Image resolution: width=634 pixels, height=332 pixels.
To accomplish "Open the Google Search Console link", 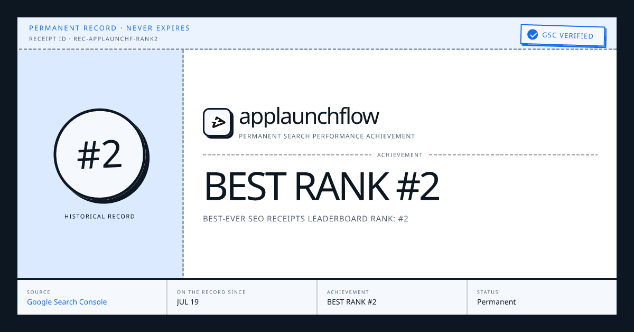I will click(x=67, y=302).
